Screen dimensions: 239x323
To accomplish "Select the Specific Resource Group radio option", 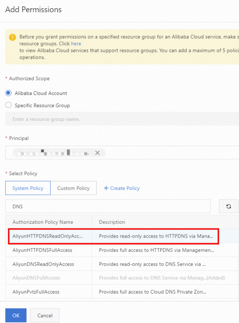I will click(9, 105).
